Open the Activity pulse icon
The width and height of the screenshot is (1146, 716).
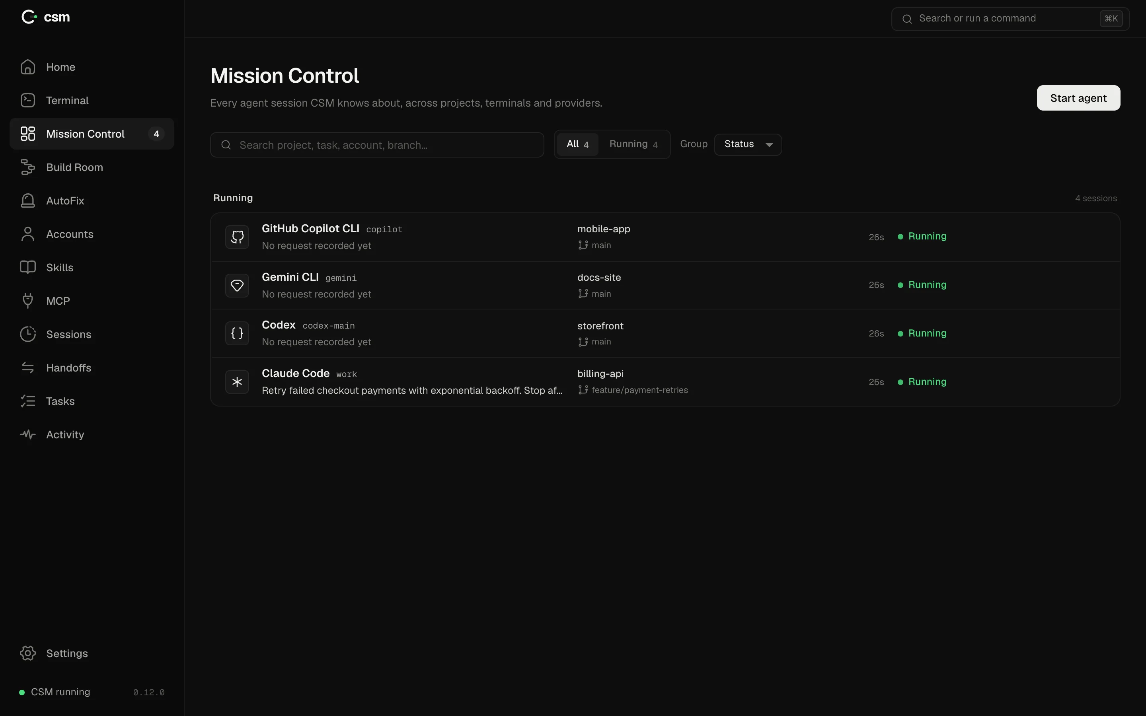(x=27, y=435)
